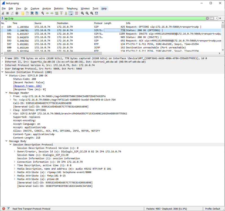
Task: Open the Help menu
Action: click(x=104, y=9)
